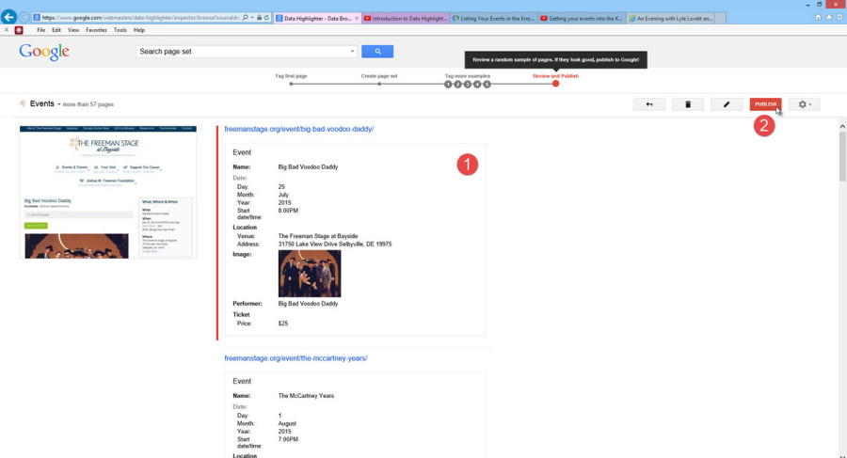Open the View menu

coord(73,30)
